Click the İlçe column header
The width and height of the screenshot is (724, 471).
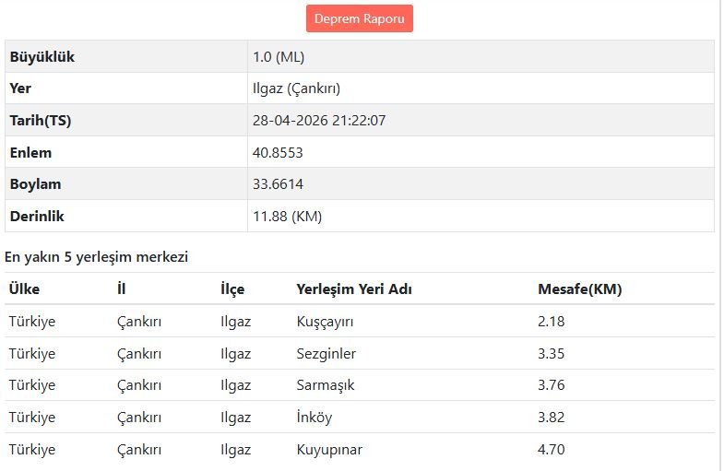232,289
